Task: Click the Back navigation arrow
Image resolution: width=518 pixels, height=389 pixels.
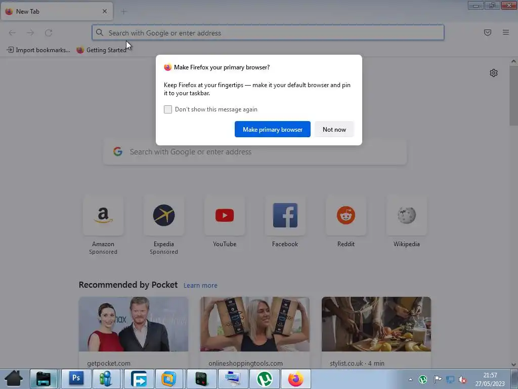Action: pos(12,32)
